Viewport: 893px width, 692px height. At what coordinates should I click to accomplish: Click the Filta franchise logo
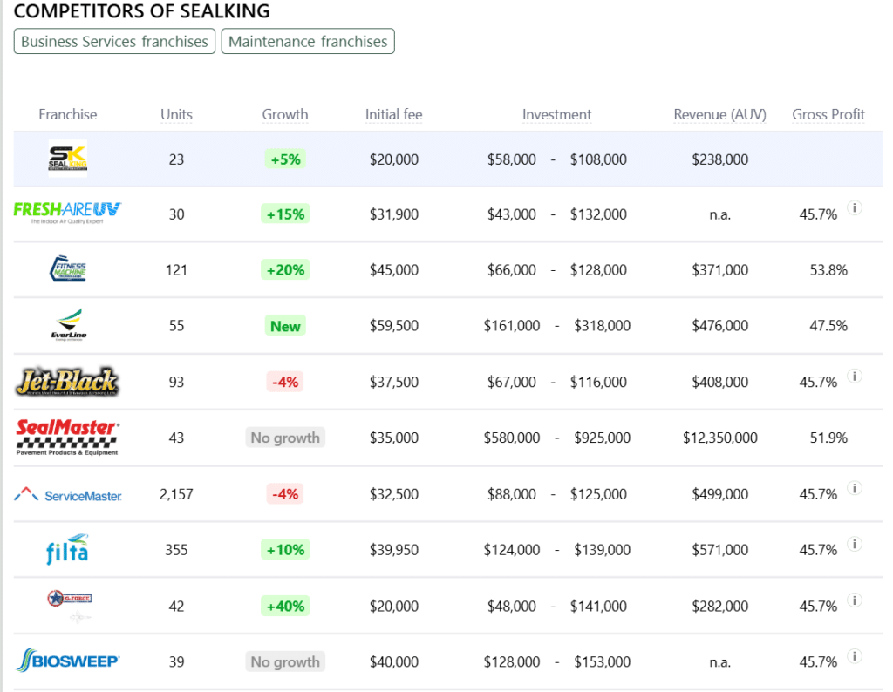[67, 549]
